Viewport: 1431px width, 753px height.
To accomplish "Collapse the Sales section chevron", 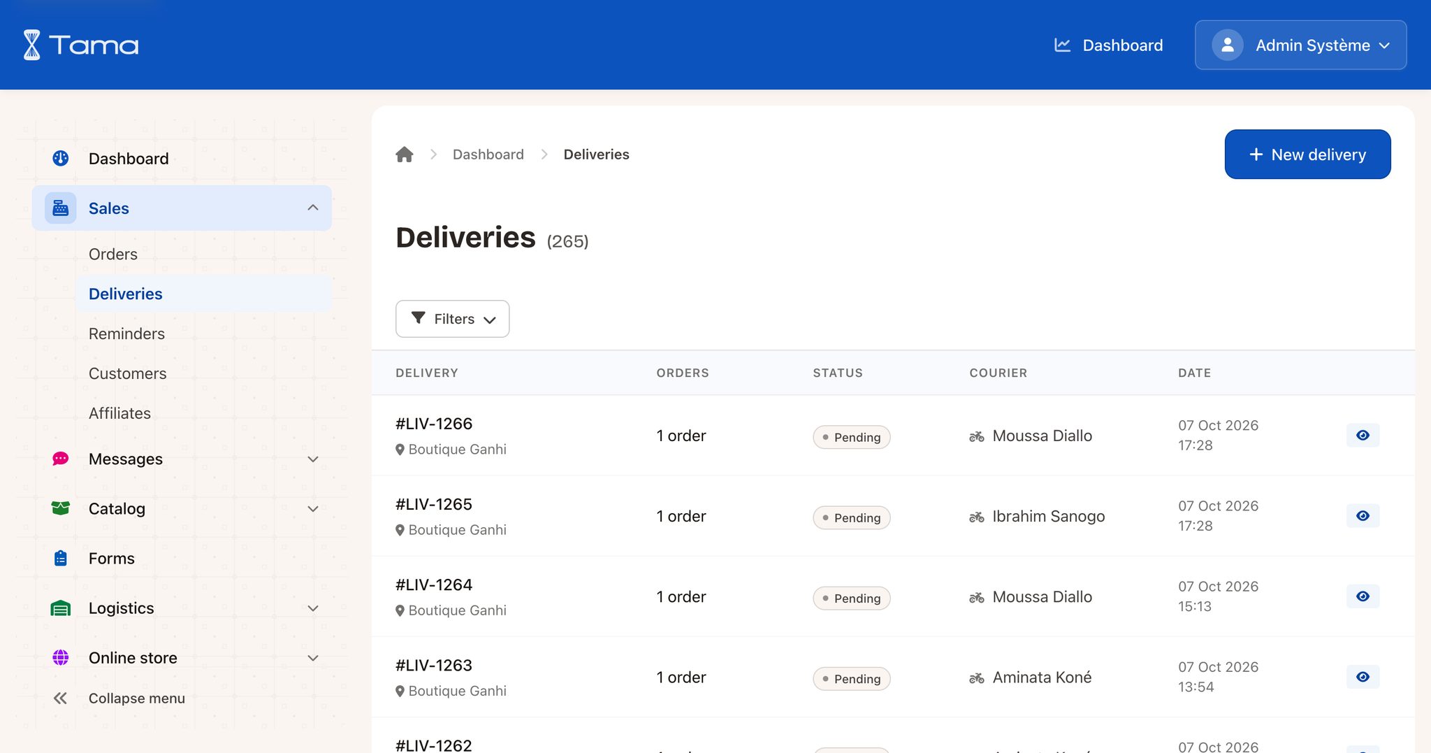I will pyautogui.click(x=313, y=208).
